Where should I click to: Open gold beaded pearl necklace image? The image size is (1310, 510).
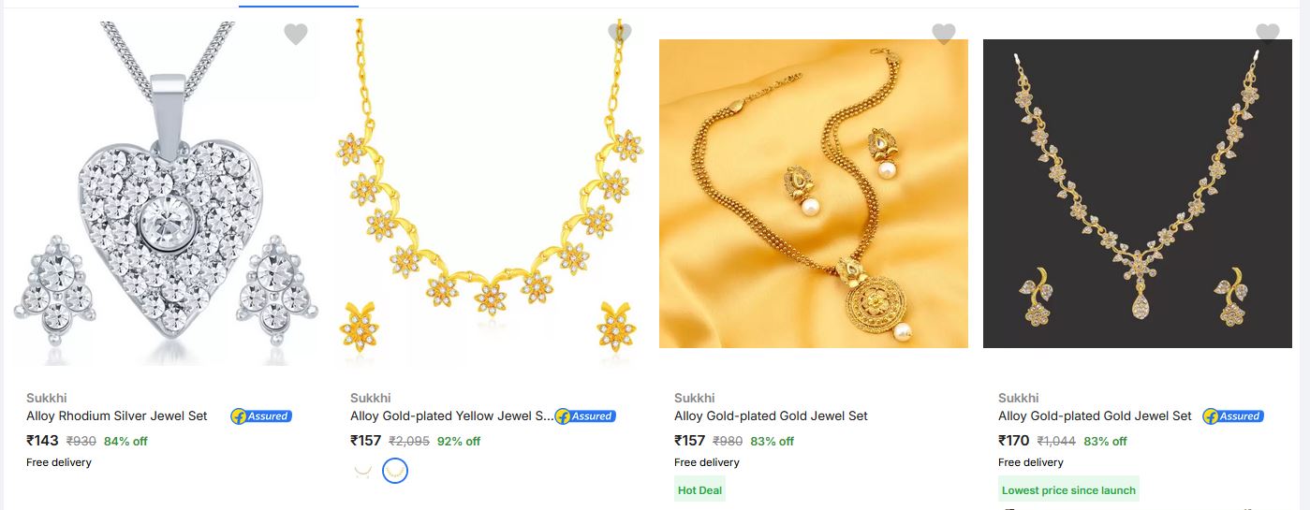click(814, 194)
